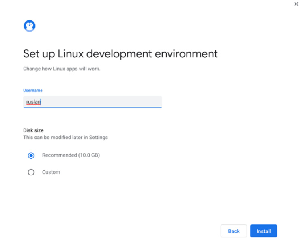Start setup with the Install button
Image resolution: width=301 pixels, height=248 pixels.
[264, 231]
